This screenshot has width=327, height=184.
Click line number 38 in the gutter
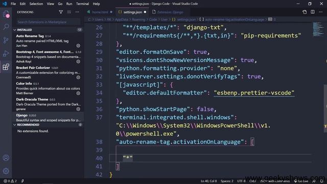[x=99, y=142]
